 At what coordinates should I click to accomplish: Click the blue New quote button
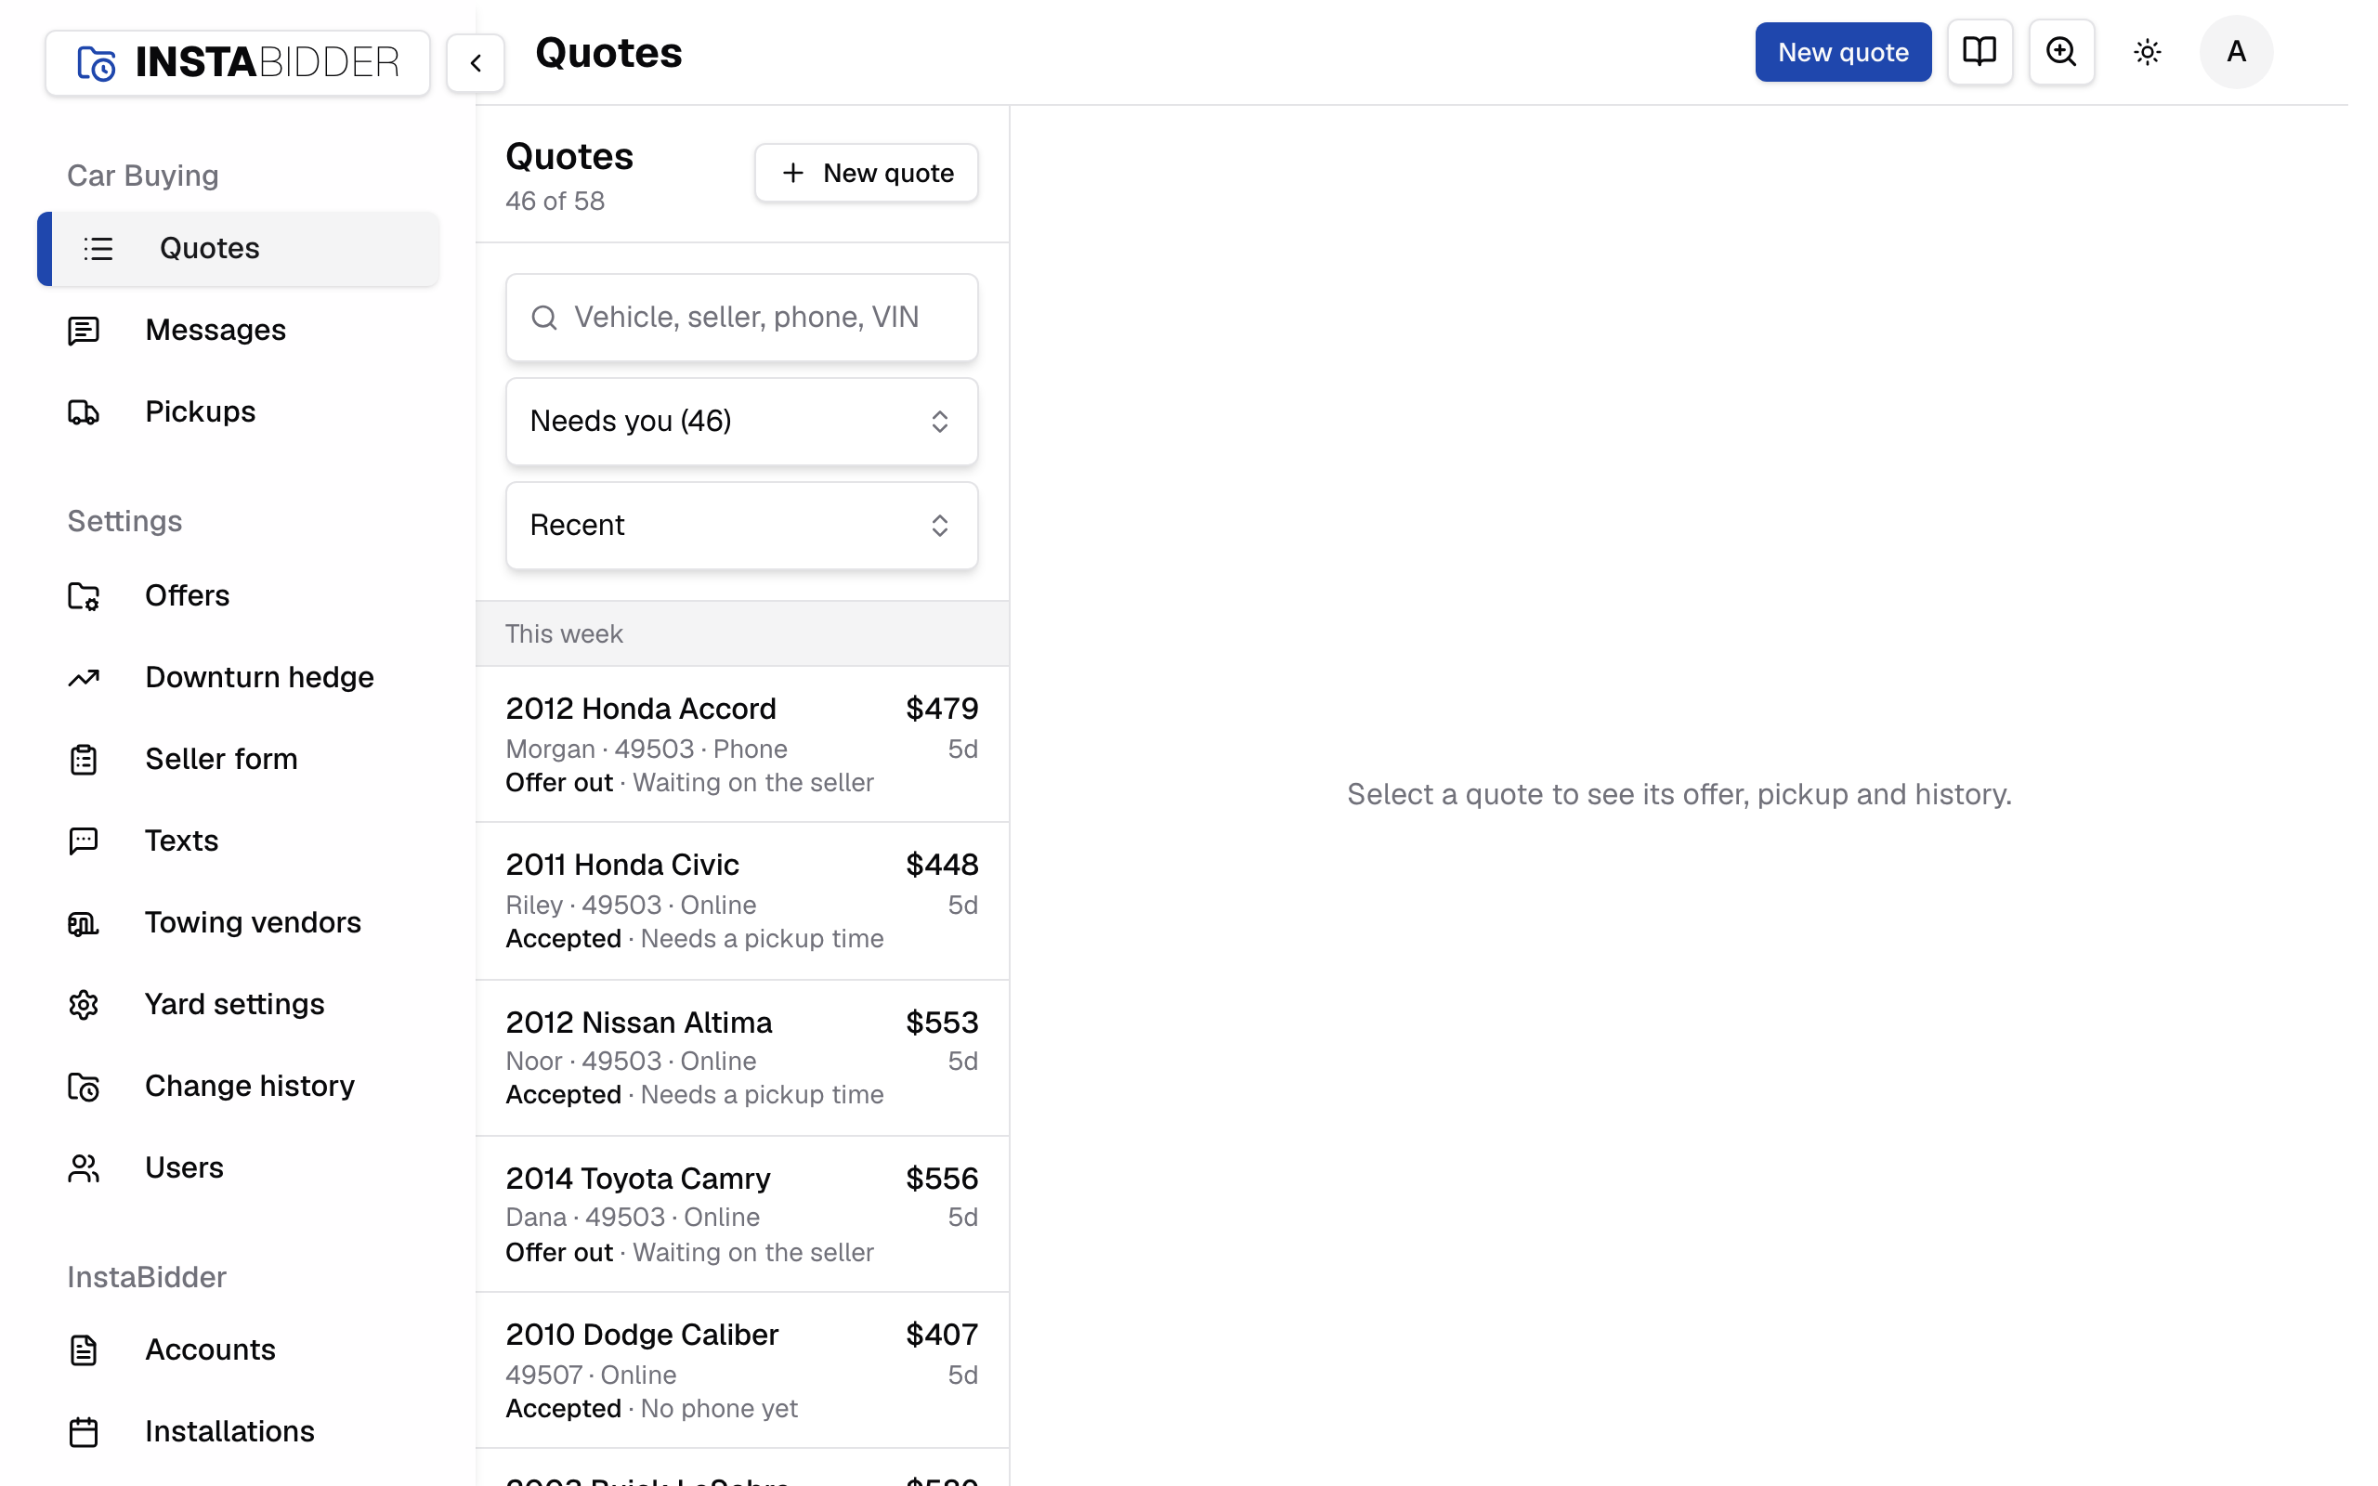(x=1842, y=52)
